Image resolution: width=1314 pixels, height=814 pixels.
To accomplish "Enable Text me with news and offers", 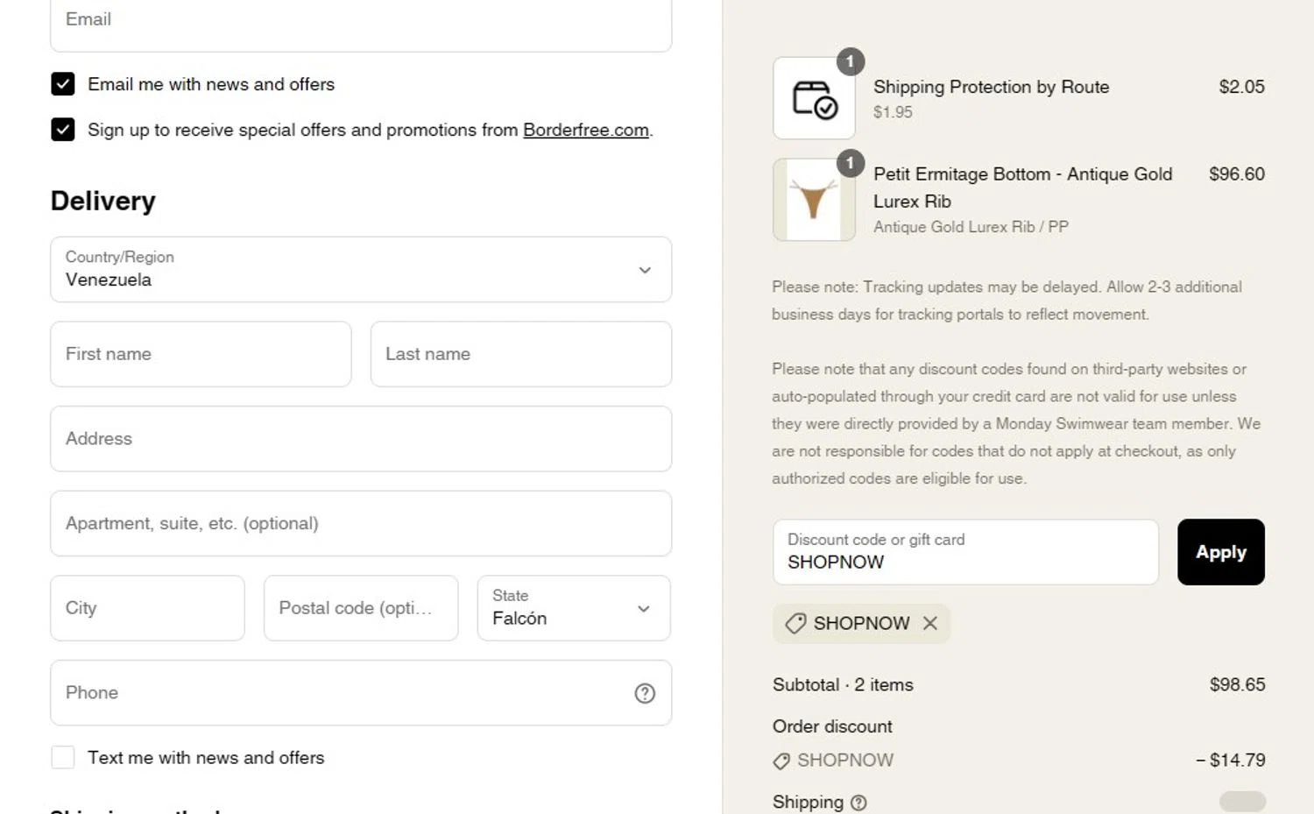I will click(x=63, y=757).
